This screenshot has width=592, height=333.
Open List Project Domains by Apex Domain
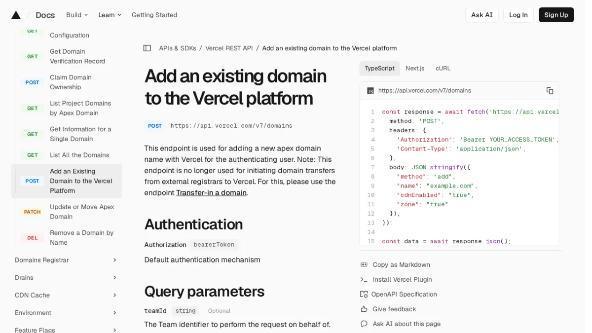pyautogui.click(x=80, y=108)
